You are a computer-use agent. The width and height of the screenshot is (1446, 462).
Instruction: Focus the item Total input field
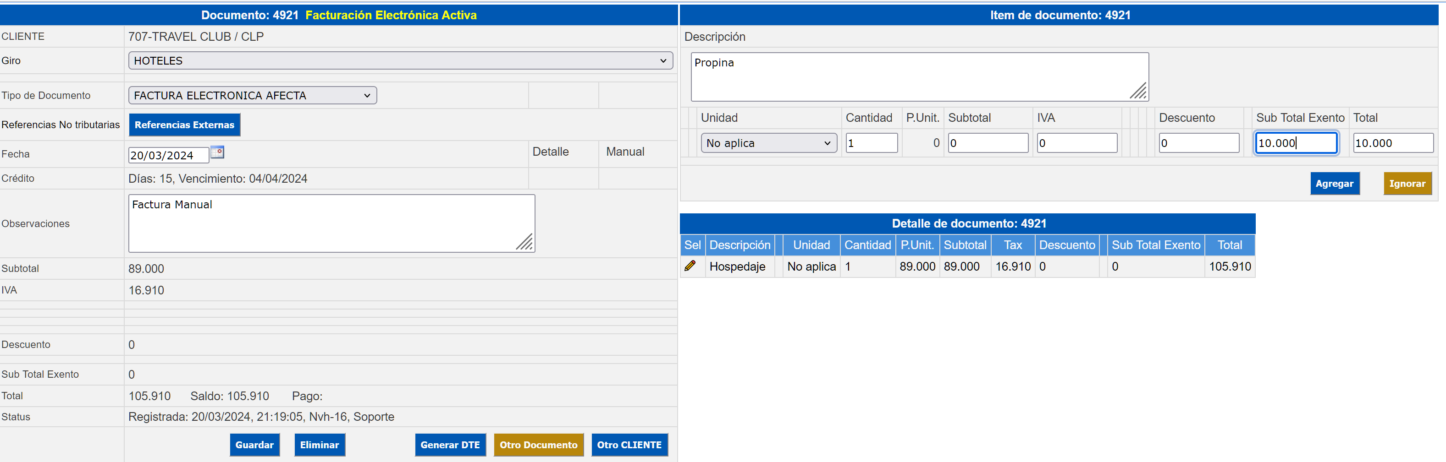point(1393,143)
